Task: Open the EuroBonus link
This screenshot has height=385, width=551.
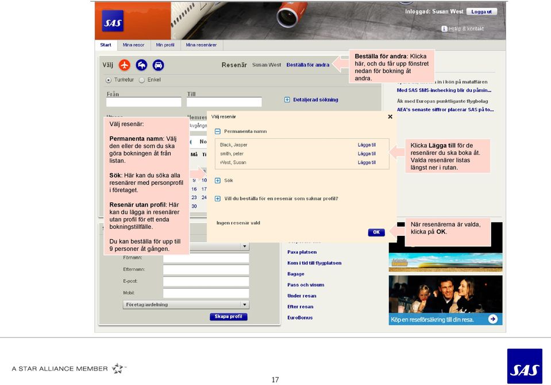Action: 300,317
